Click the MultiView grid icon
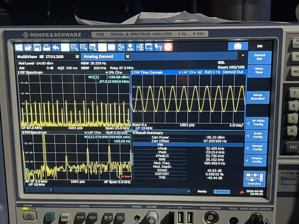Image resolution: width=299 pixels, height=224 pixels. point(41,57)
